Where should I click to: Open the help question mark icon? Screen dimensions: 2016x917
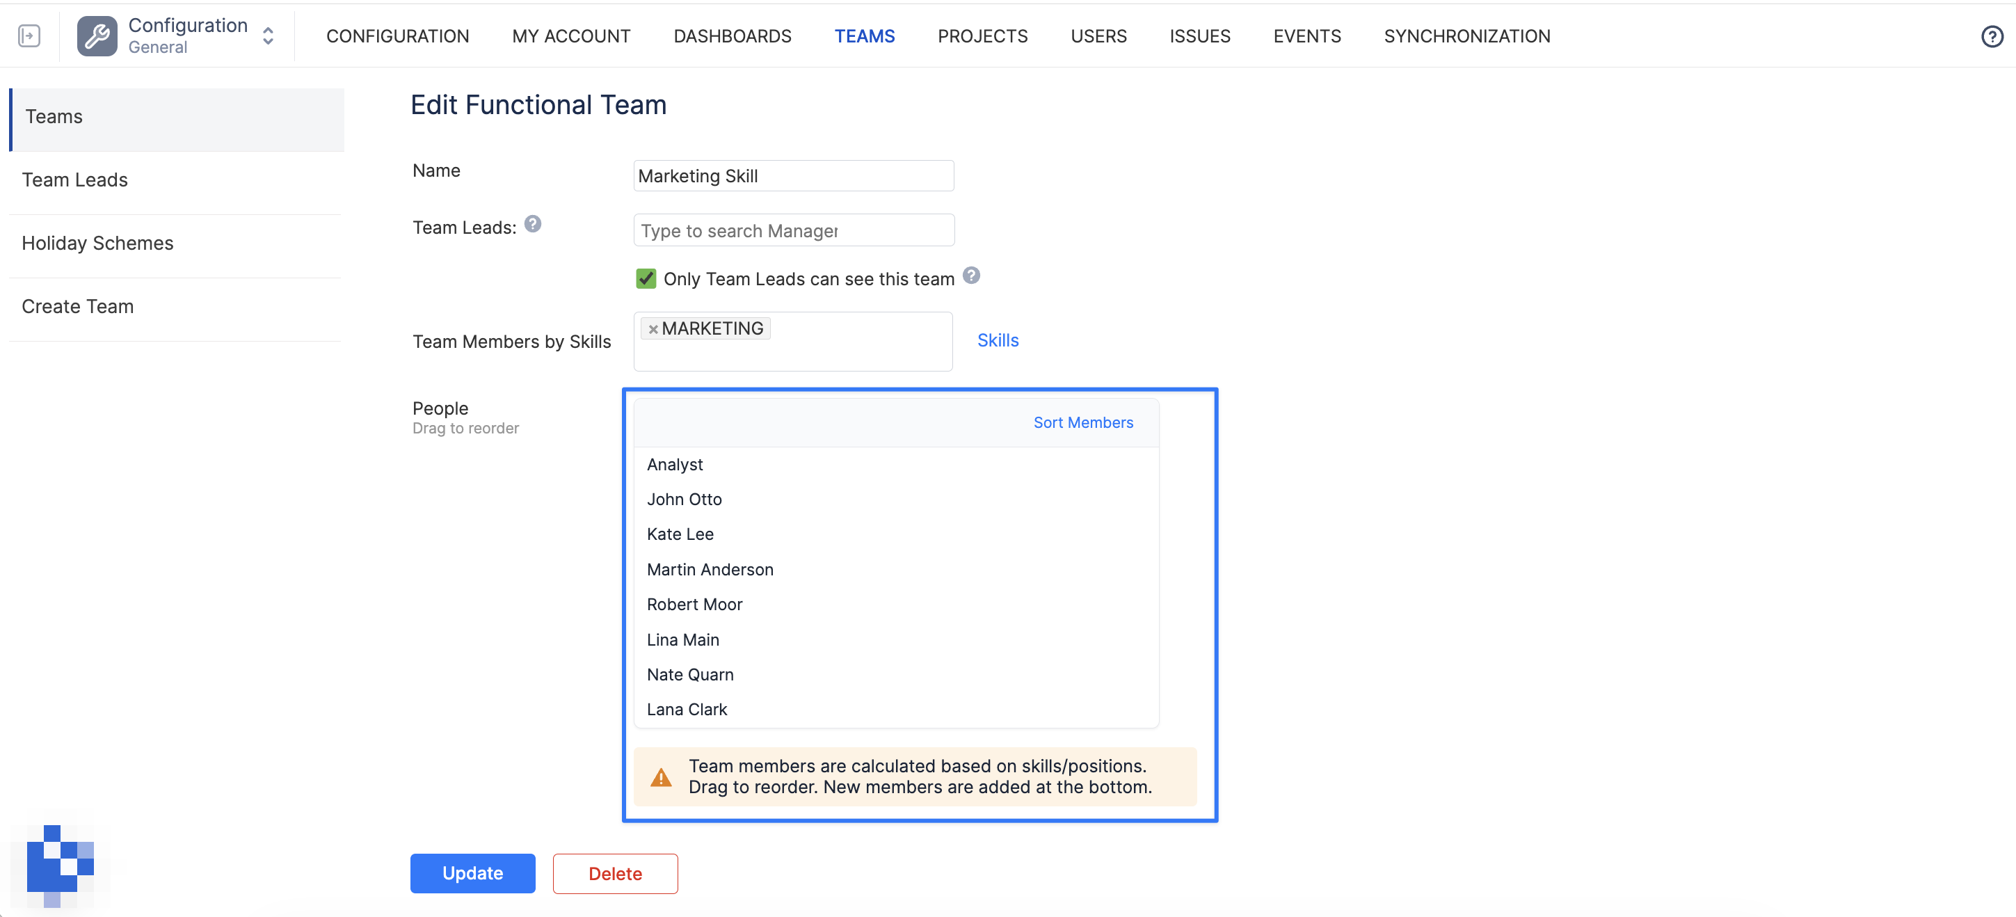pos(1991,36)
